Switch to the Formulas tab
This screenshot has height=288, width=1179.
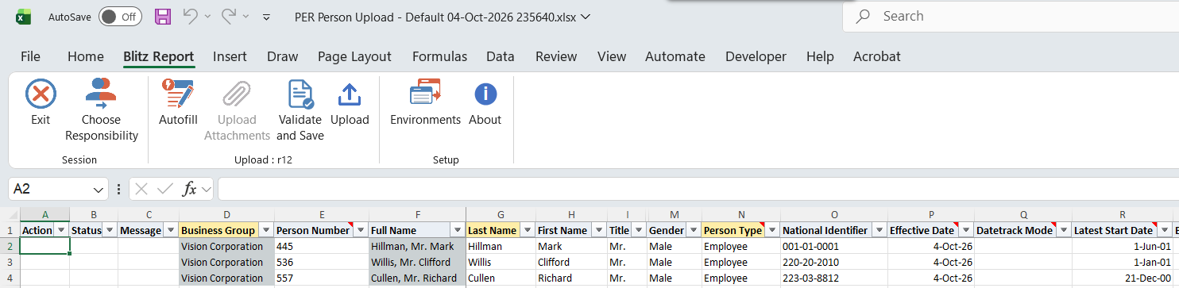click(x=439, y=56)
